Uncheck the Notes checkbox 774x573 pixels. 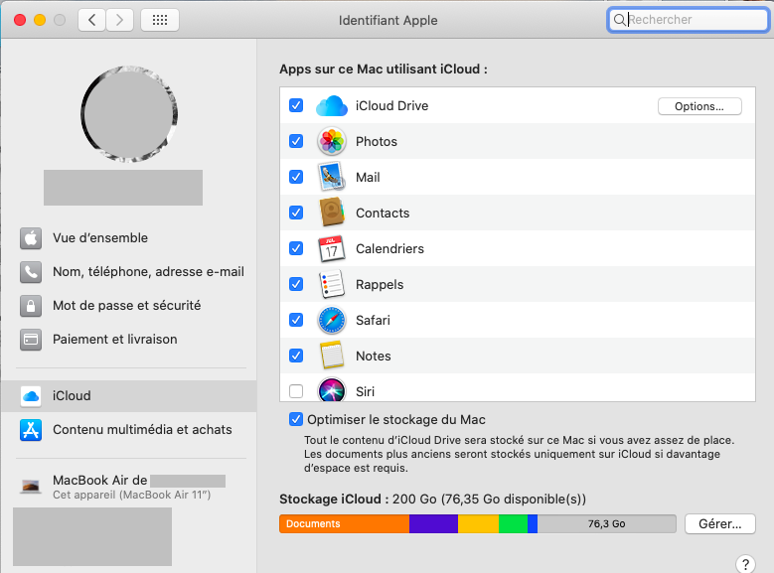pyautogui.click(x=296, y=356)
